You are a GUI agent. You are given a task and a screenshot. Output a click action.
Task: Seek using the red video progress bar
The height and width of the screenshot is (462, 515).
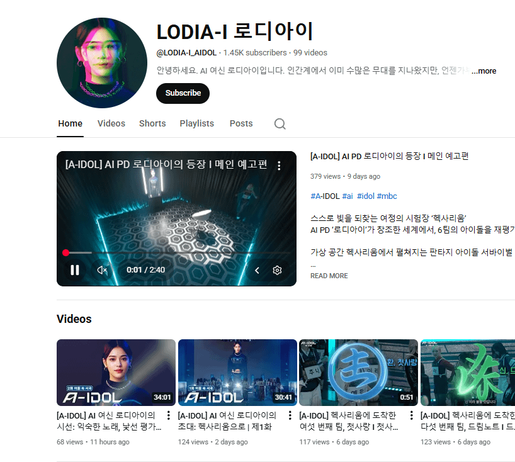tap(177, 252)
